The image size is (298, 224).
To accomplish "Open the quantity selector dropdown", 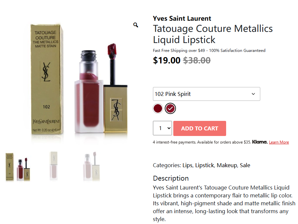I will [162, 128].
